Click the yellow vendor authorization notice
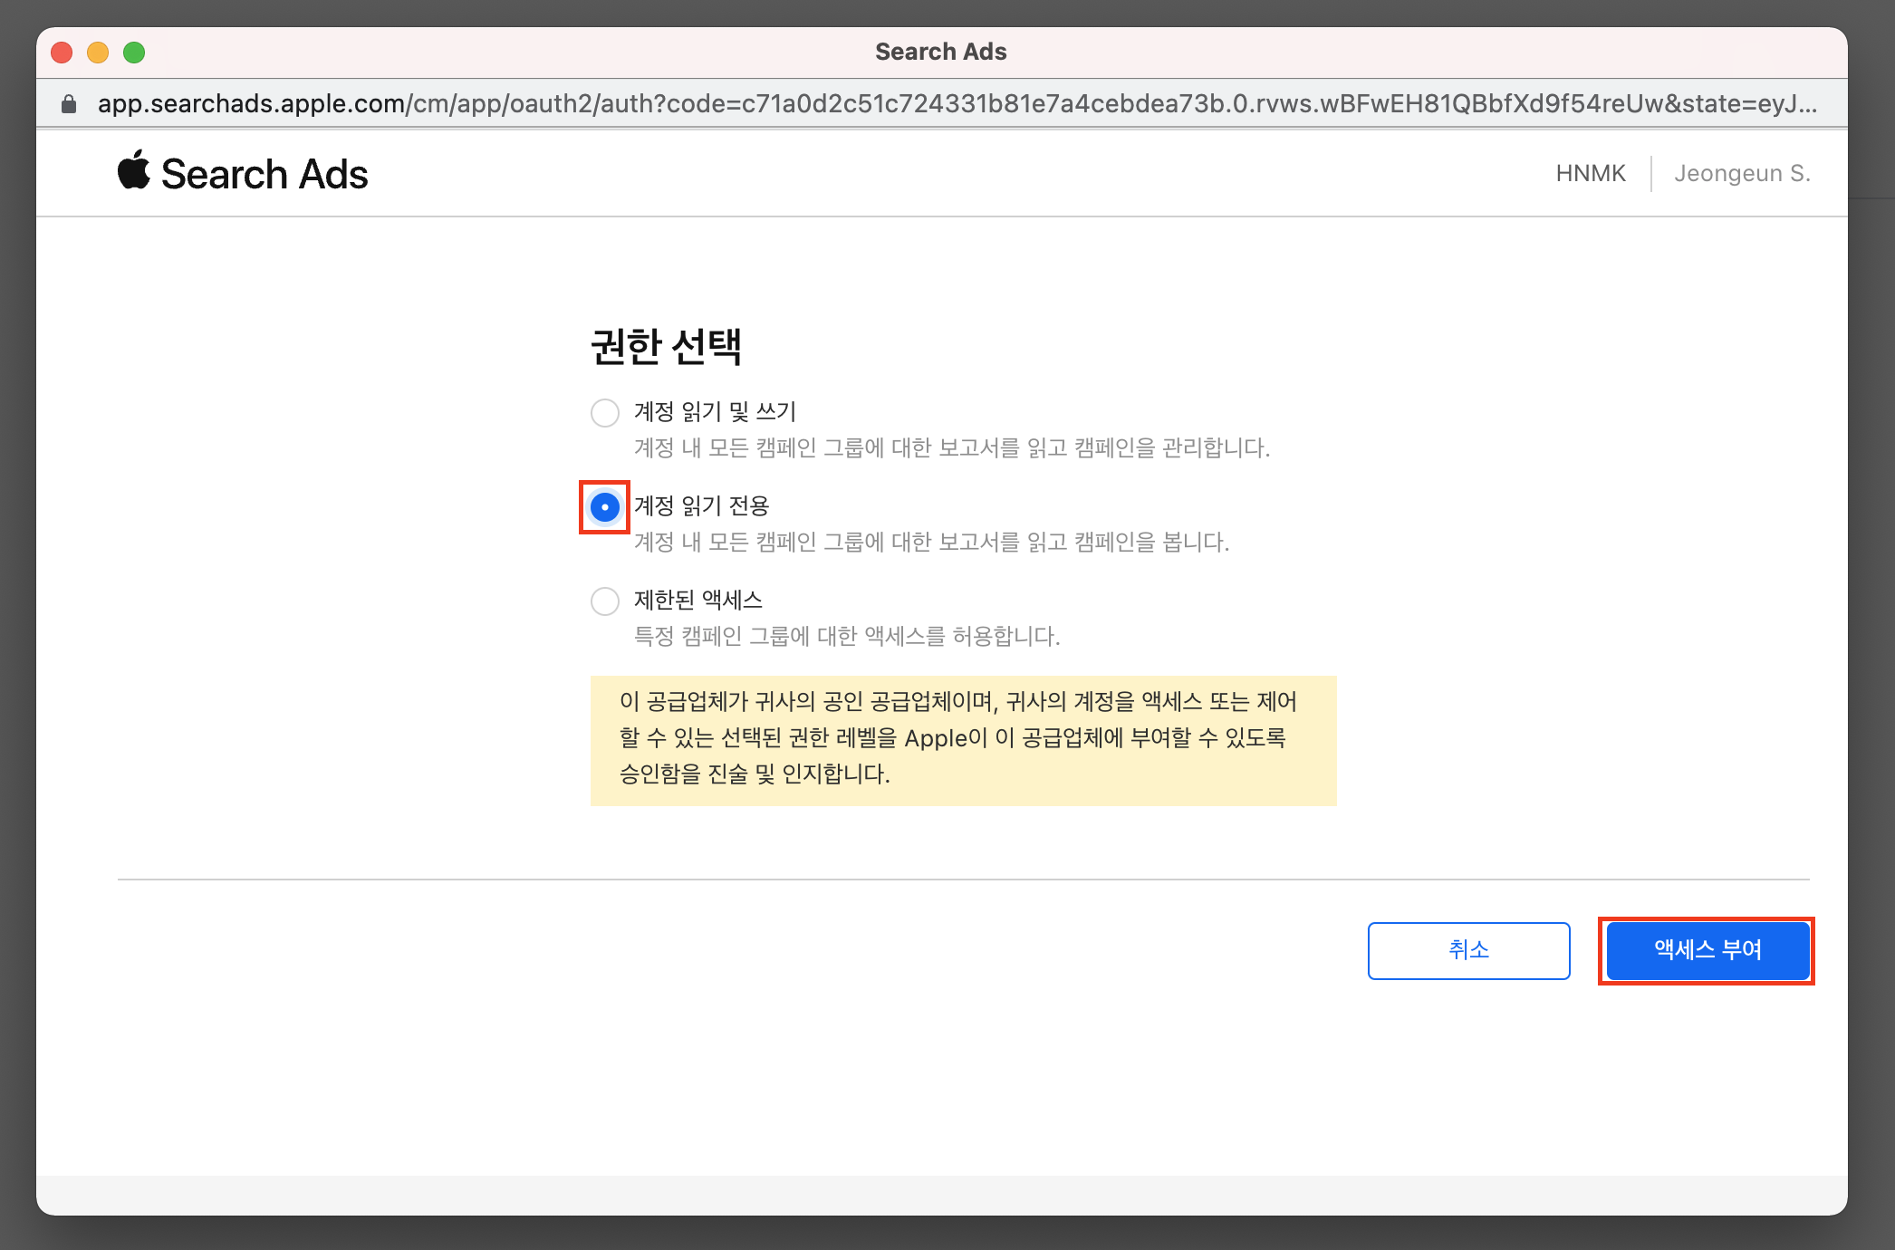The width and height of the screenshot is (1895, 1250). 963,740
